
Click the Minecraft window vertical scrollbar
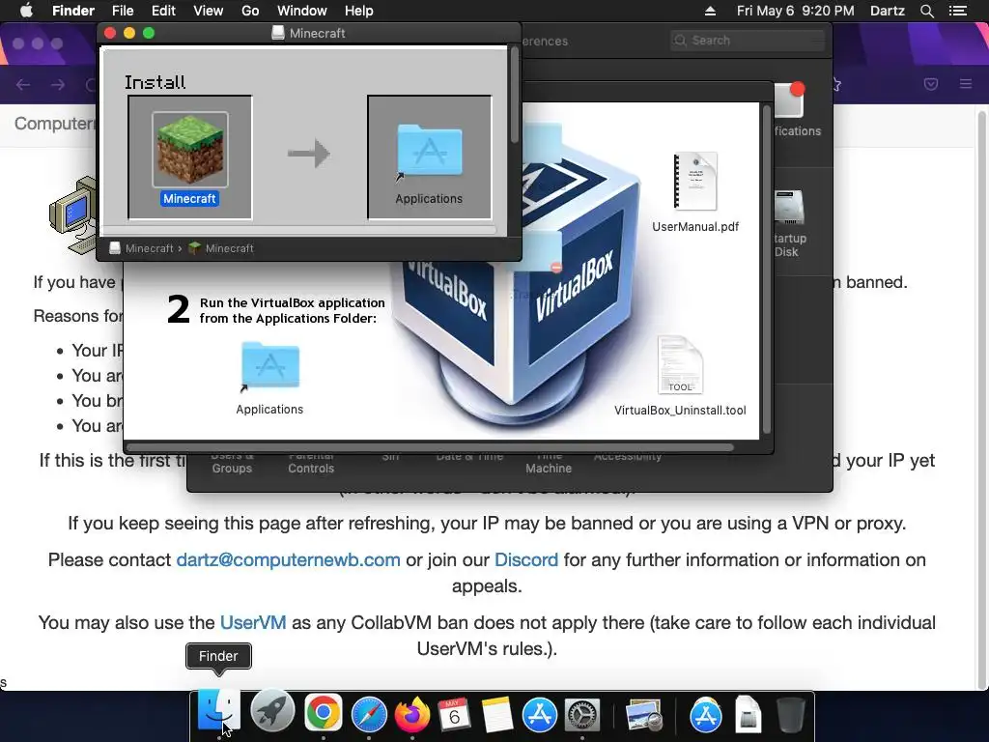coord(515,95)
